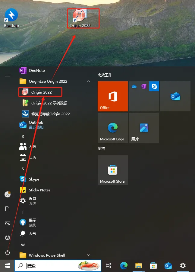This screenshot has height=272, width=195.
Task: Open Settings gear in Start sidebar
Action: coord(8,238)
